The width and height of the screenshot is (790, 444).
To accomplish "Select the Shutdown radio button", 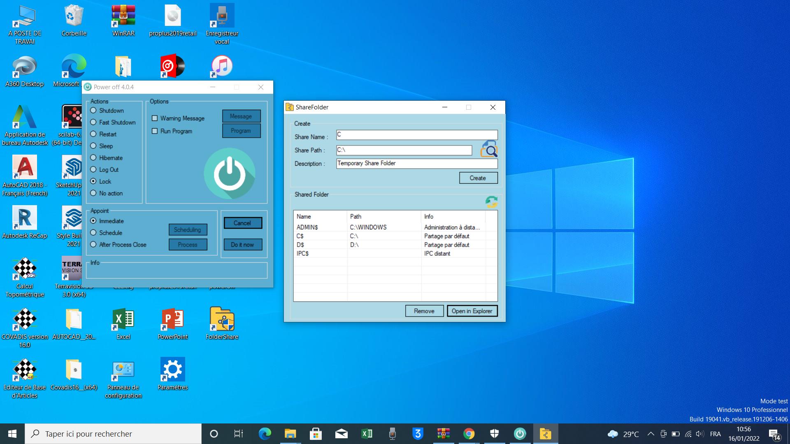I will point(93,111).
